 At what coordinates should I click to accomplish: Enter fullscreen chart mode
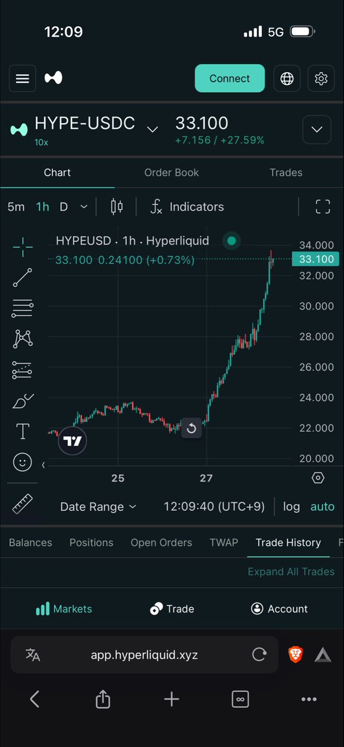pos(323,207)
